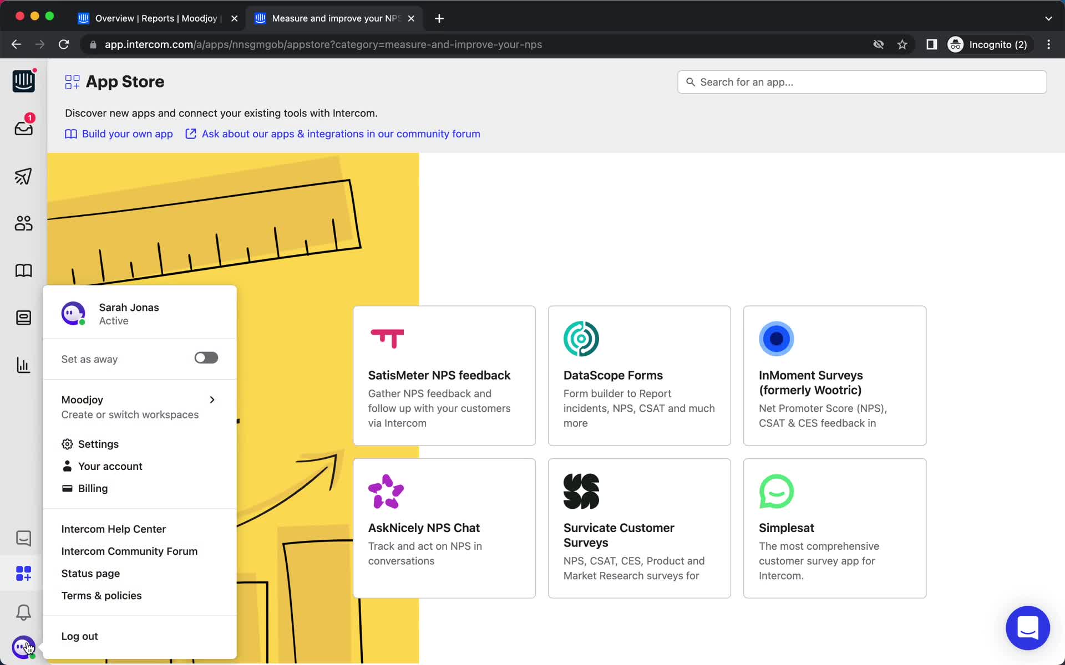Open the Outbound paper plane icon

pos(23,176)
